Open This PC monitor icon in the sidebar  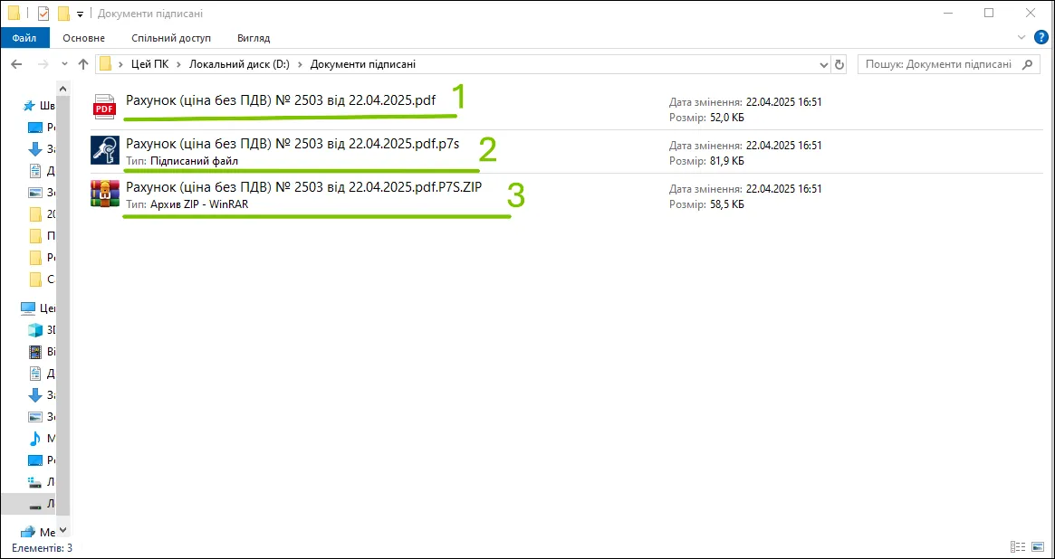point(27,308)
